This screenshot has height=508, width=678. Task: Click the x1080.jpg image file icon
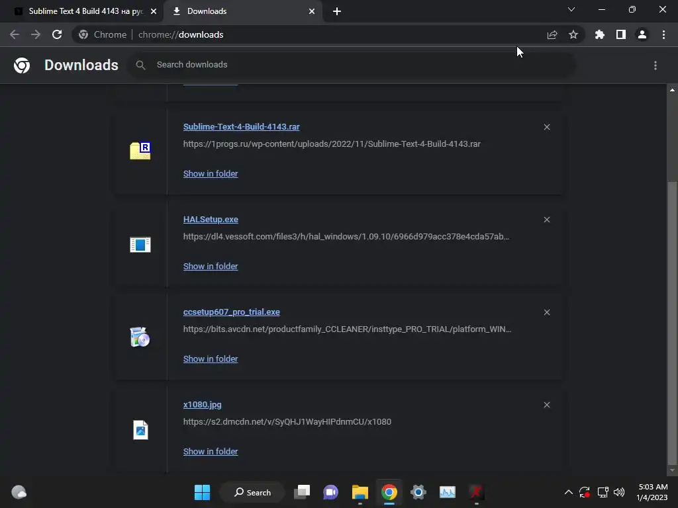point(140,430)
